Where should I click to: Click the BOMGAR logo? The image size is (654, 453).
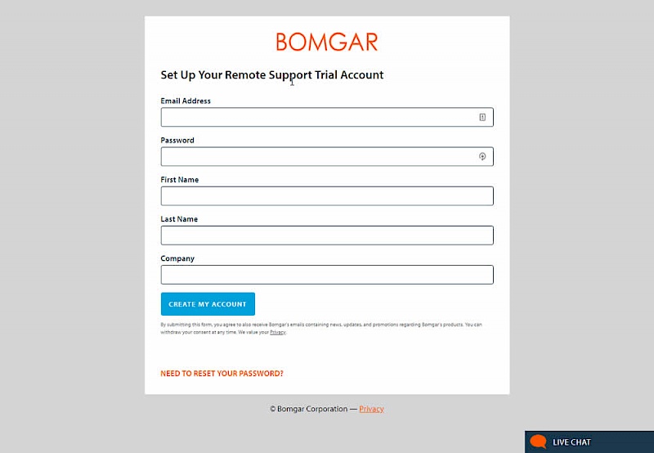pyautogui.click(x=327, y=42)
